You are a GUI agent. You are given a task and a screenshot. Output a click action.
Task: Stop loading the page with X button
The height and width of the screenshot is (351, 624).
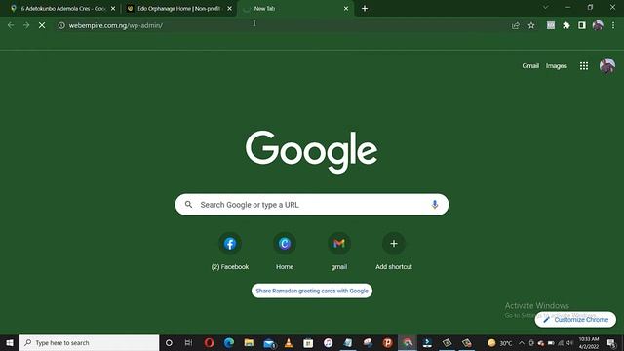point(42,25)
